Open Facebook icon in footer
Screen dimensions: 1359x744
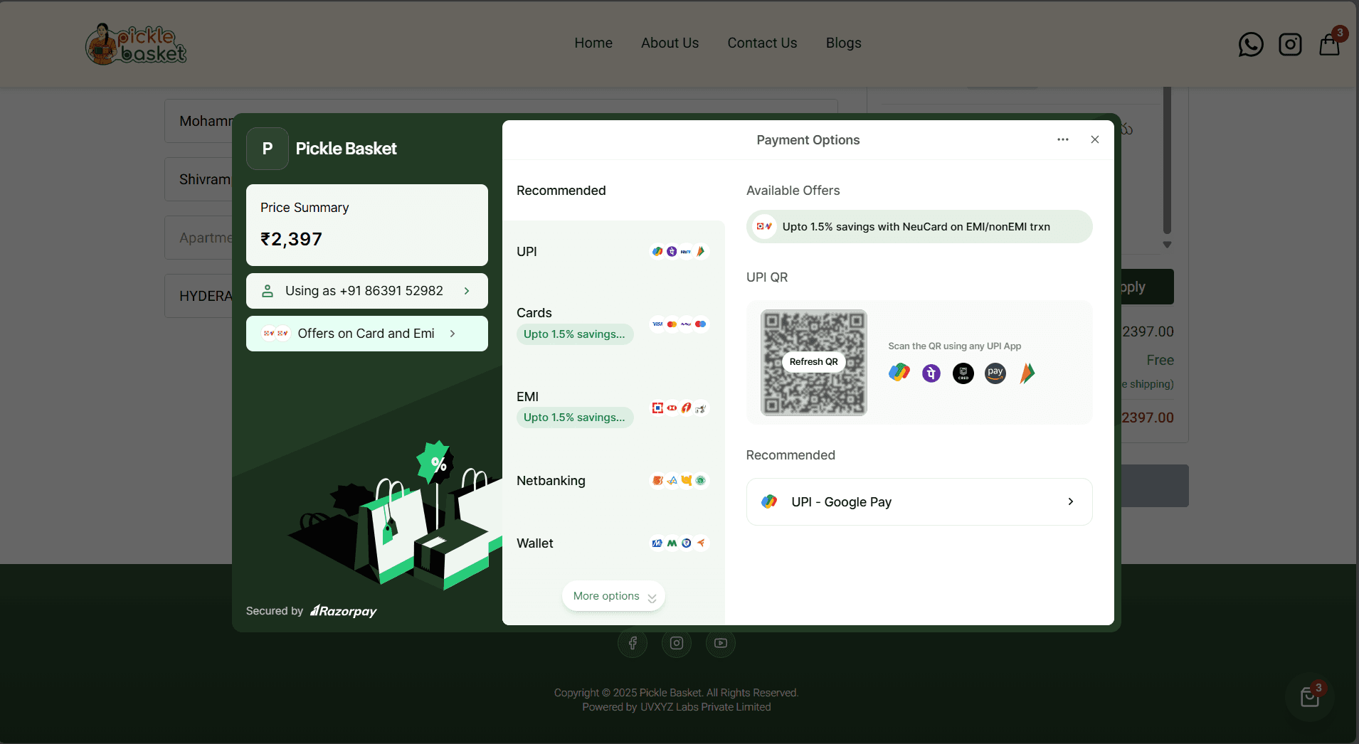pyautogui.click(x=633, y=643)
